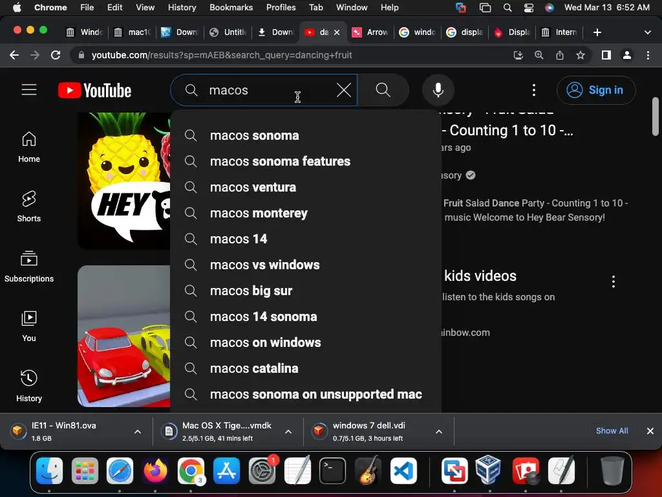
Task: Expand options for the IE11 - Win81.ova download
Action: click(138, 432)
